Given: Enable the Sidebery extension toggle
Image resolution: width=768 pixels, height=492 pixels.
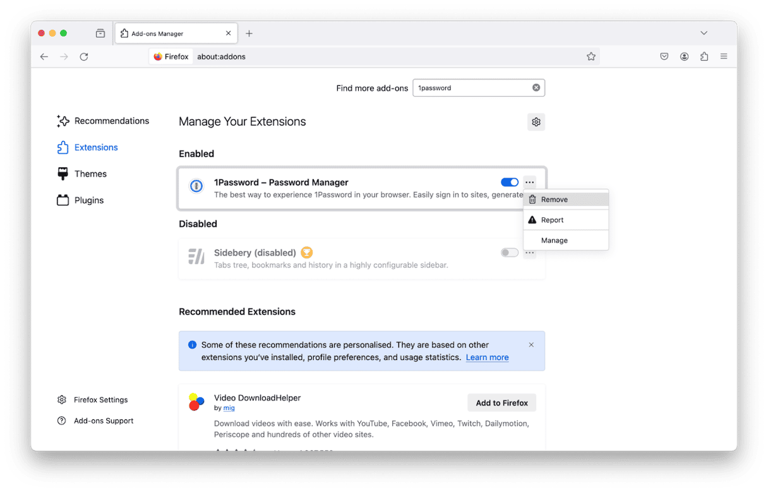Looking at the screenshot, I should pos(509,253).
